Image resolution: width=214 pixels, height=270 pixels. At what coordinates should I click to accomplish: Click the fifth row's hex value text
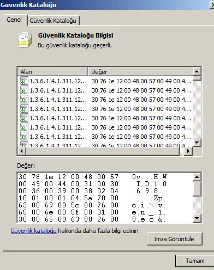141,118
